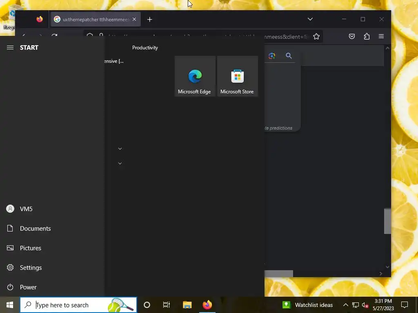Open Settings from Start menu
Screen dimensions: 418x313
[52, 267]
